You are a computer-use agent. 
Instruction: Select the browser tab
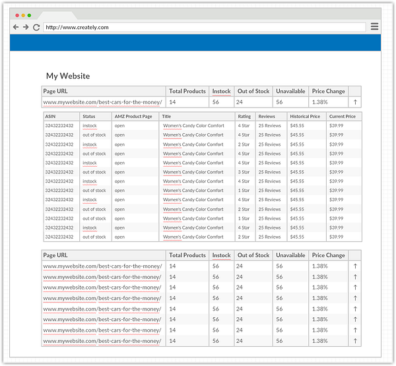[x=57, y=15]
